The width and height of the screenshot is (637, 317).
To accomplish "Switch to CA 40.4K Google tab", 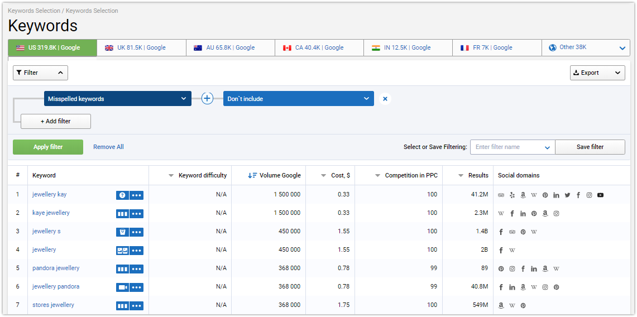I will (x=319, y=47).
